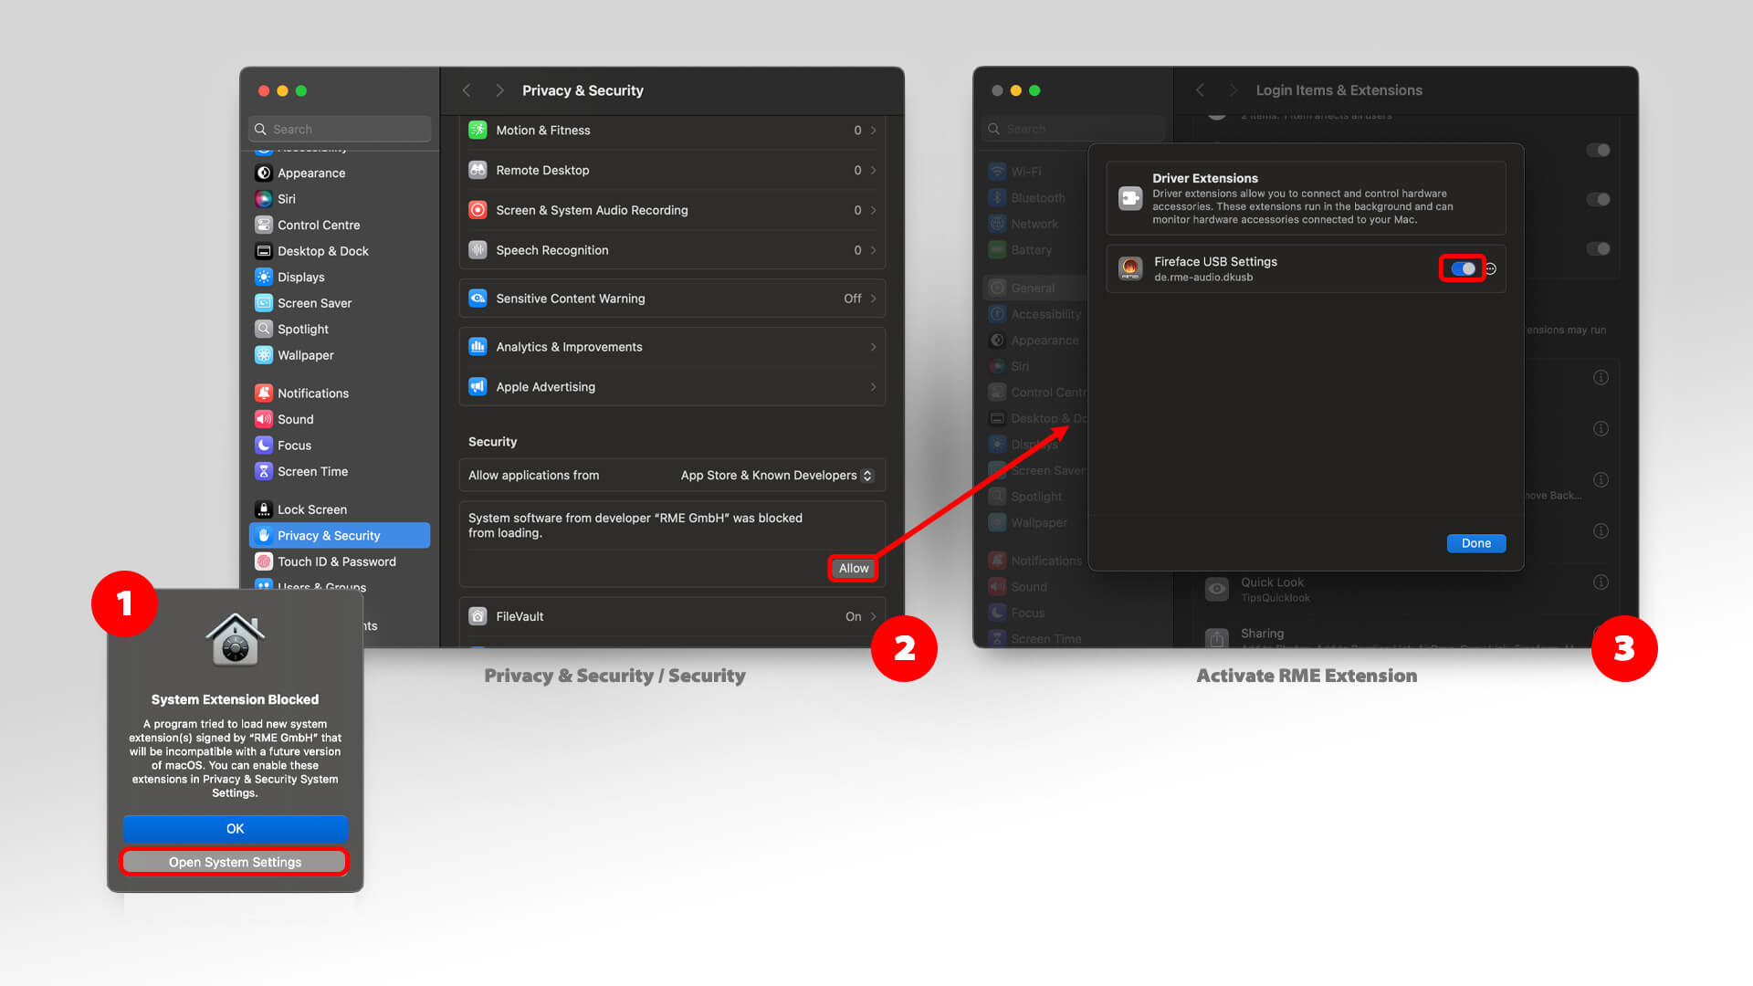Go forward in the Privacy & Security window
Screen dimensions: 1753x986
tap(499, 90)
